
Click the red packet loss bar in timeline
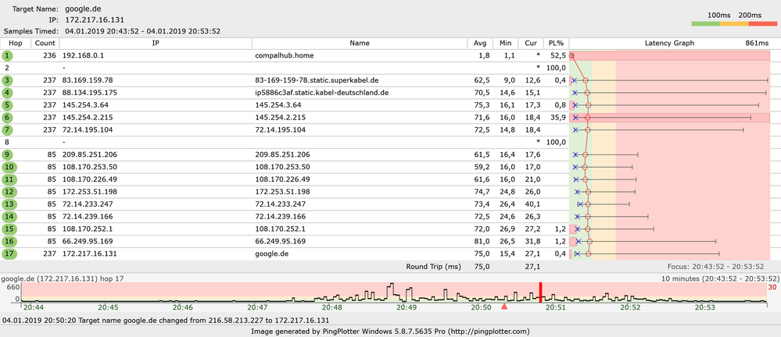tap(540, 292)
